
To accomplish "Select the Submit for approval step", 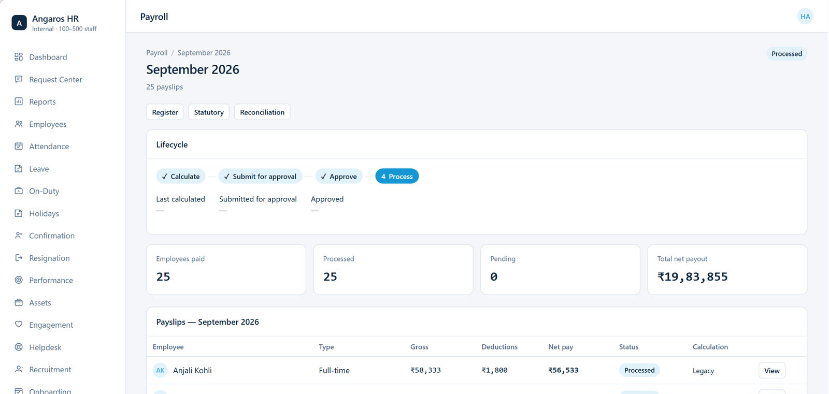I will pyautogui.click(x=261, y=176).
